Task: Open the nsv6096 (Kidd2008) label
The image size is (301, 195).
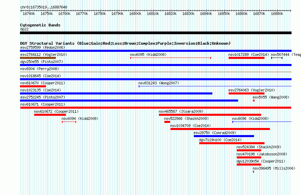Action: coord(250,118)
